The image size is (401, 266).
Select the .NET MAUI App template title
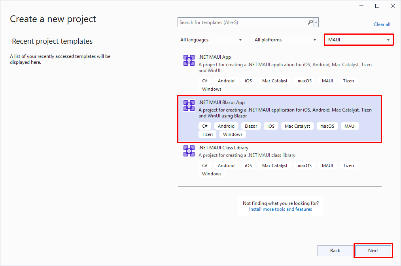click(x=215, y=57)
